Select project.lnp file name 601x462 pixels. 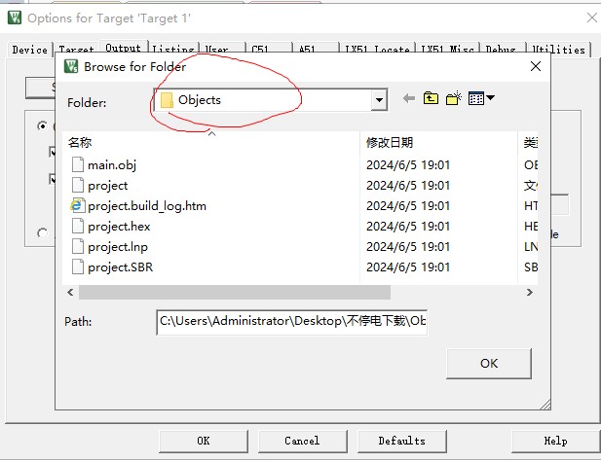point(118,247)
